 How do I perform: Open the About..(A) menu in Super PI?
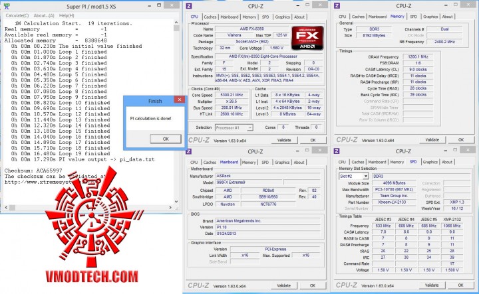(44, 15)
